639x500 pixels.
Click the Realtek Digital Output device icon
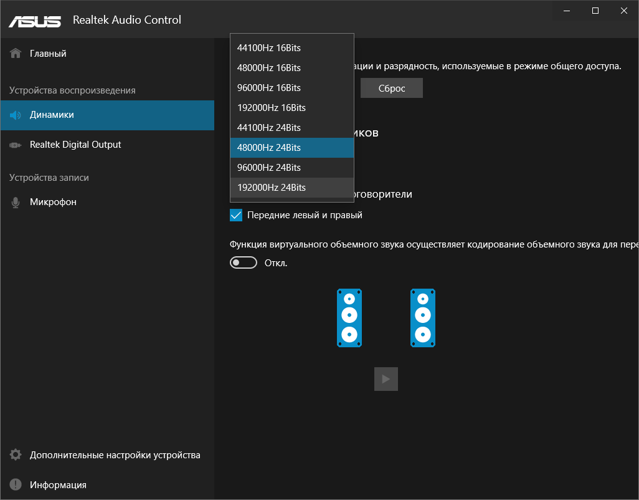(16, 145)
